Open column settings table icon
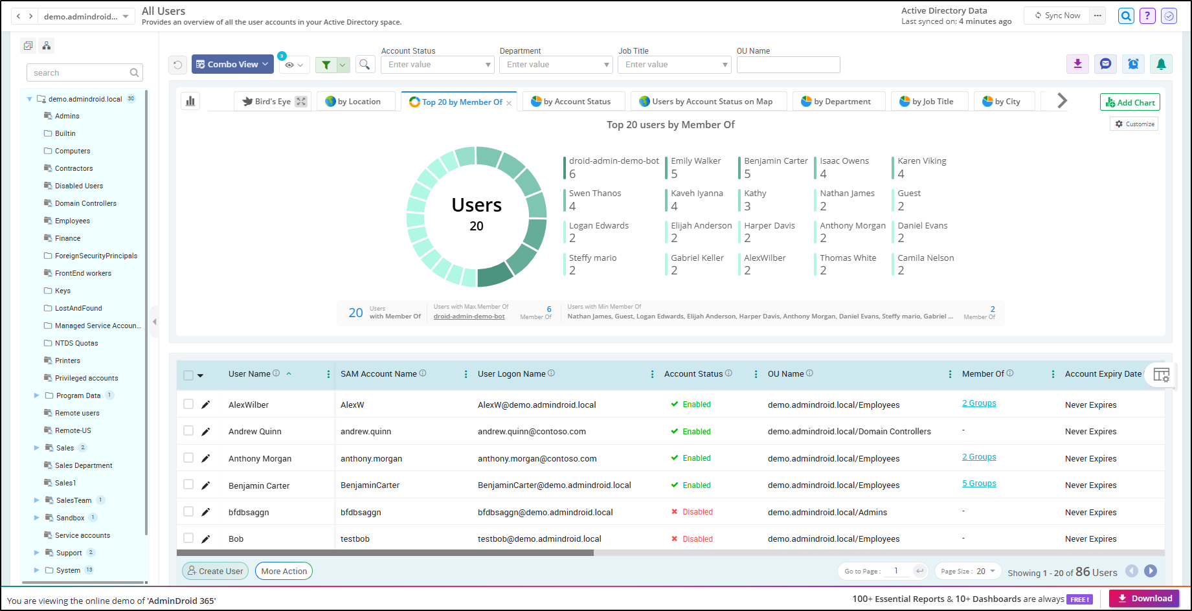The width and height of the screenshot is (1192, 611). (1162, 375)
